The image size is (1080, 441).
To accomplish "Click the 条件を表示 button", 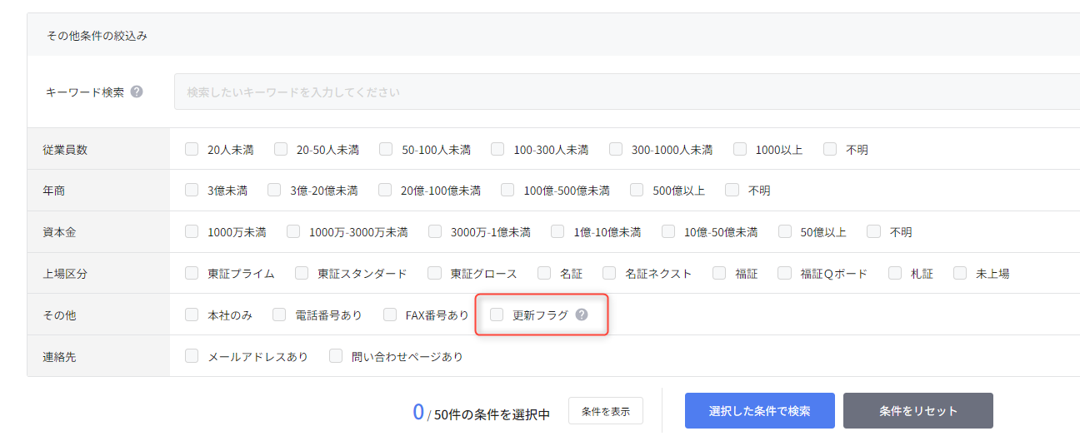I will pos(606,411).
